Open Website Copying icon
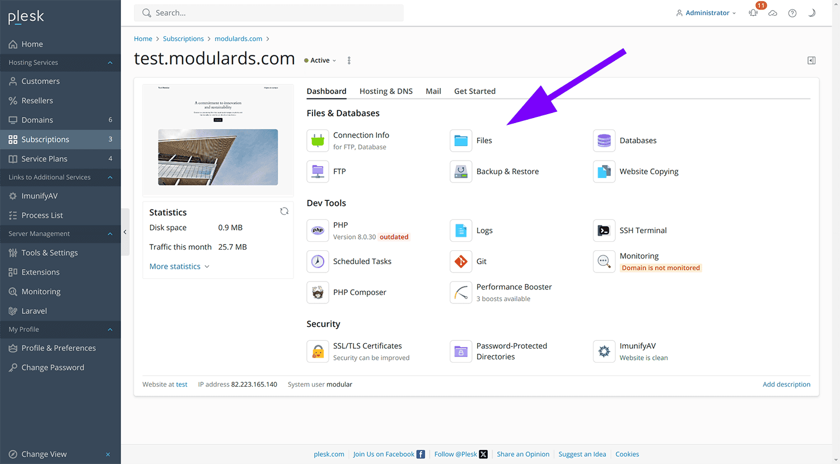This screenshot has height=464, width=840. 604,171
